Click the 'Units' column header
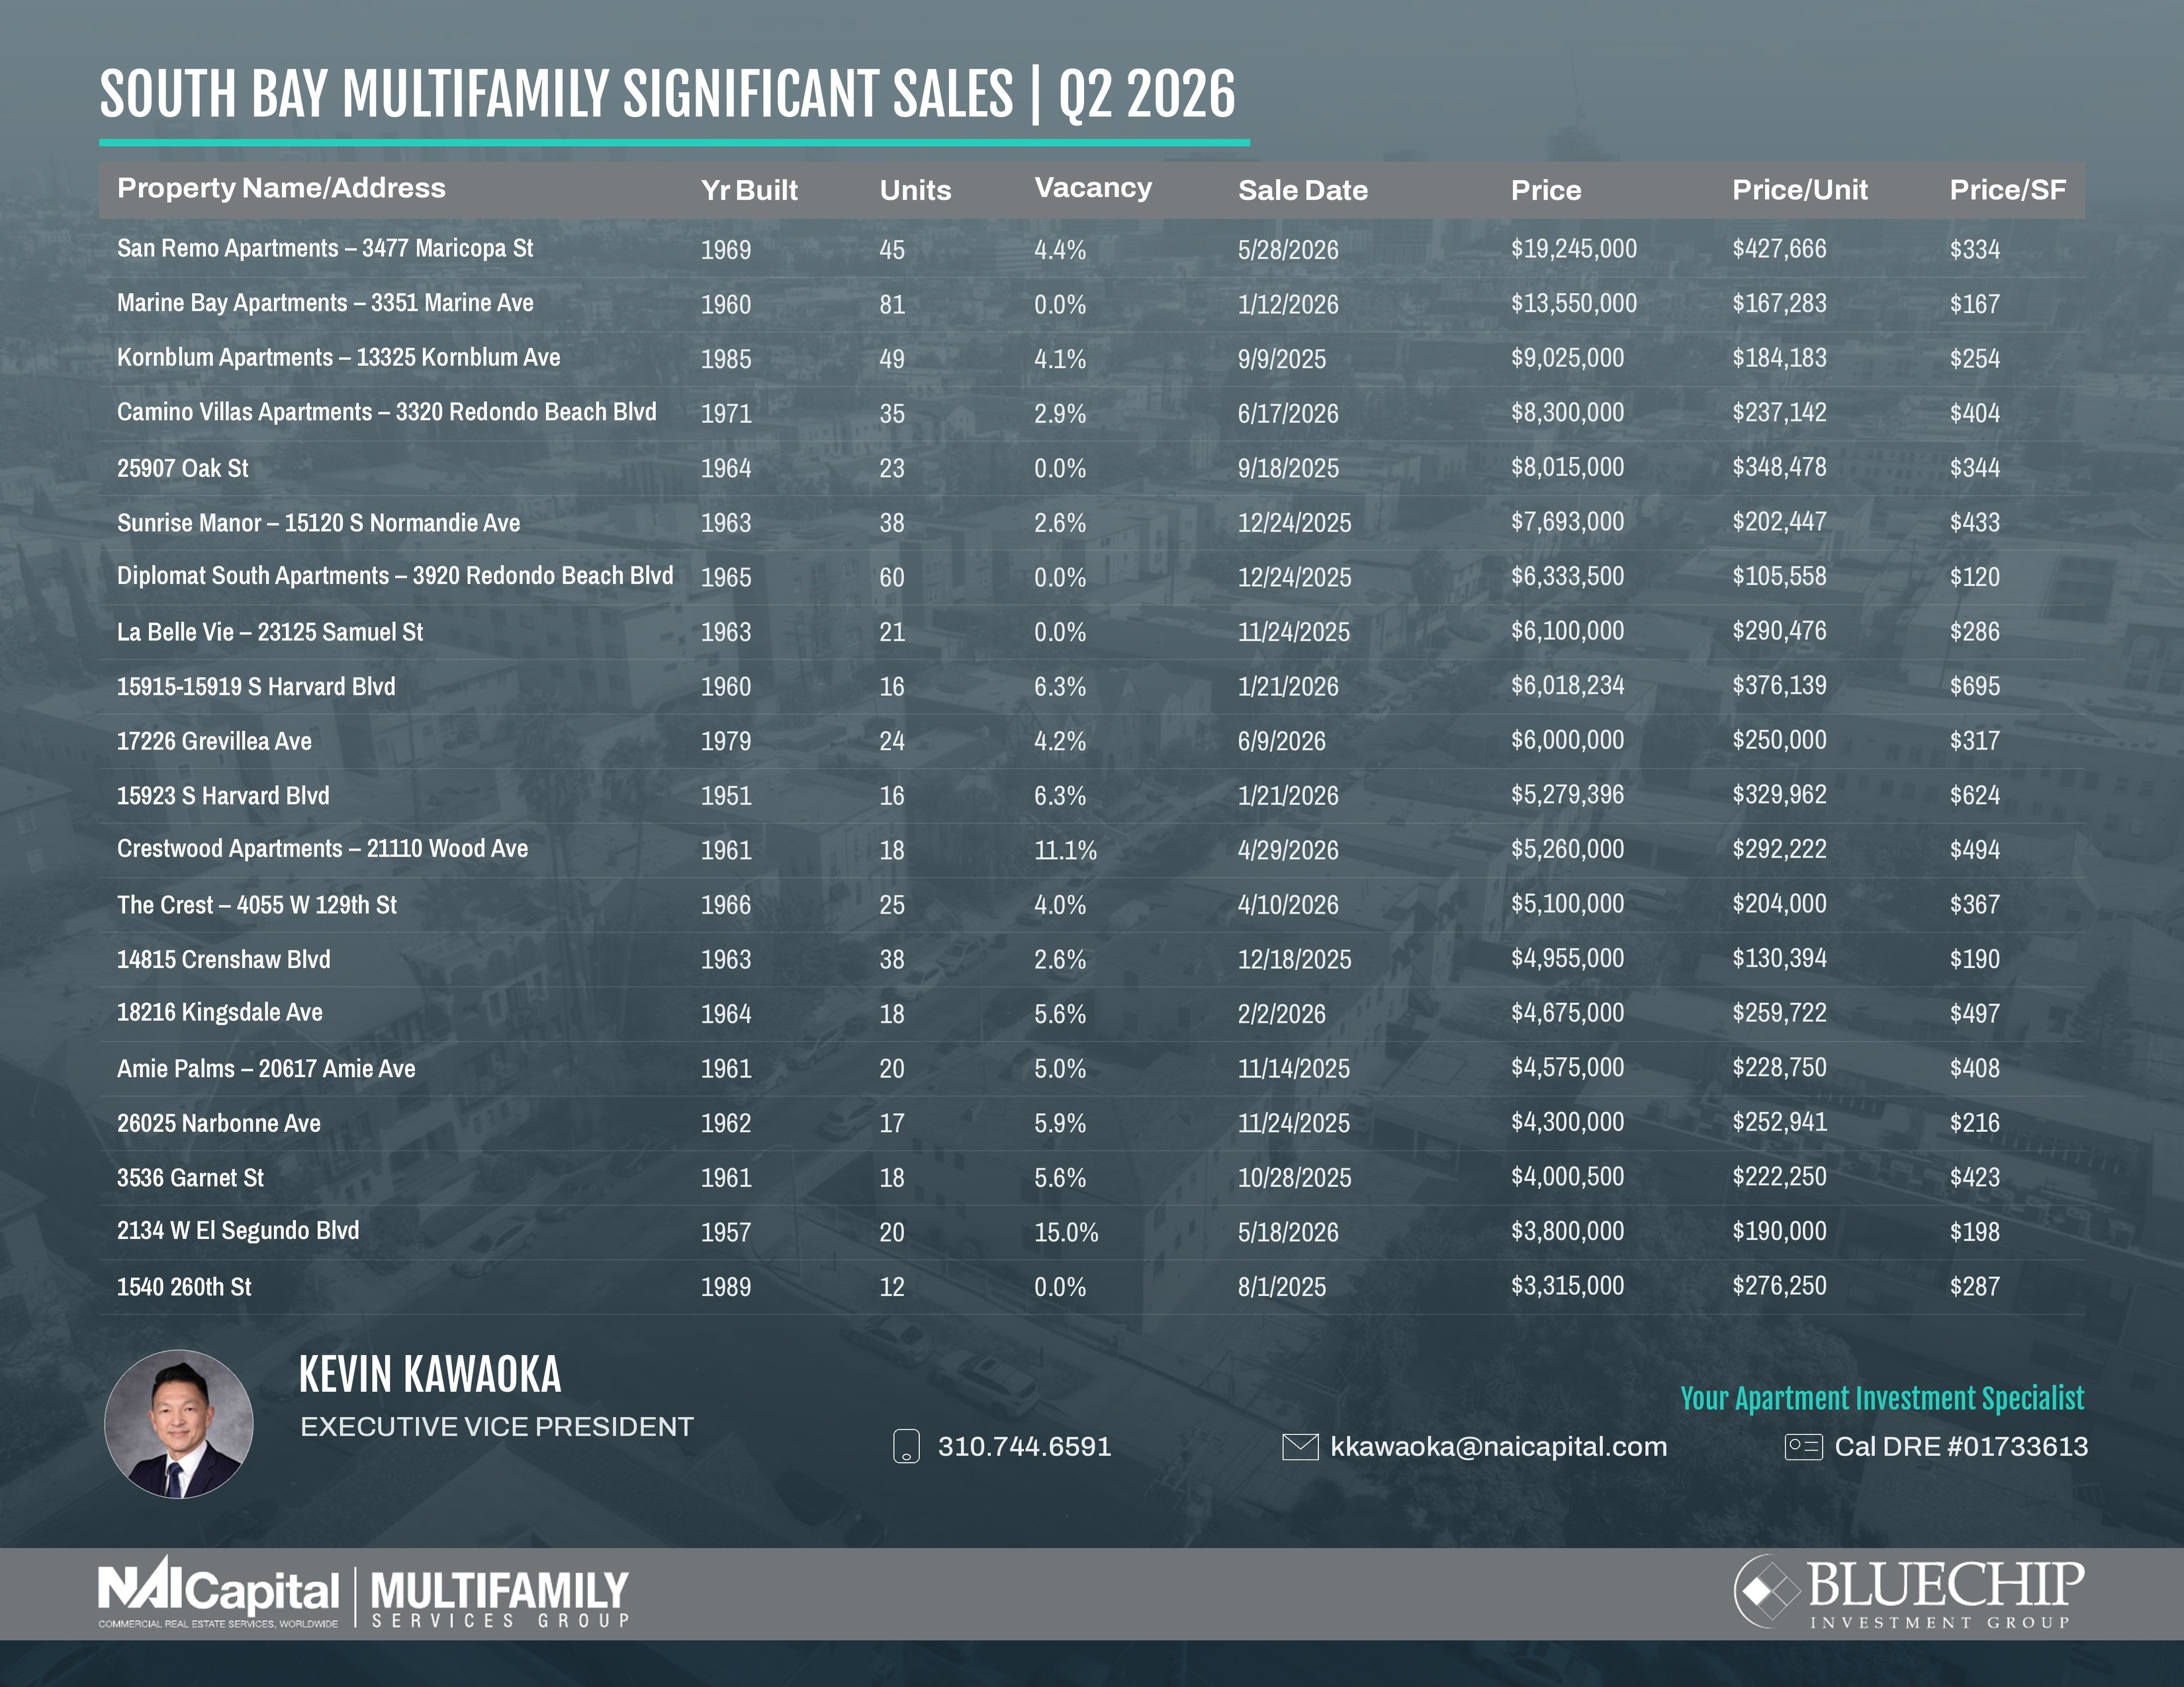 point(915,190)
